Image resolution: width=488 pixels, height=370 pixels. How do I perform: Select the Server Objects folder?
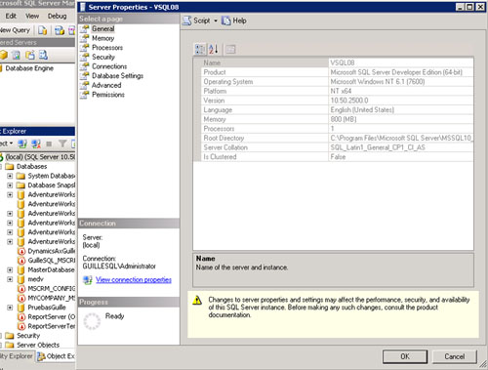pyautogui.click(x=38, y=345)
